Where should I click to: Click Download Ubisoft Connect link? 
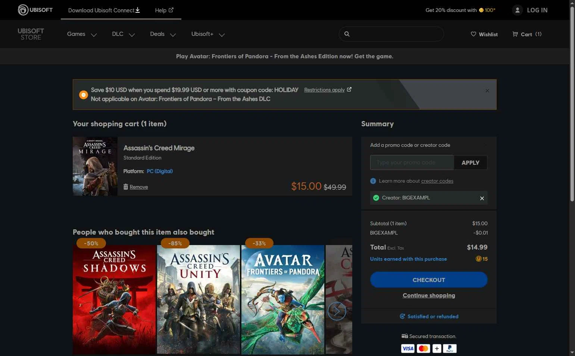pyautogui.click(x=104, y=10)
